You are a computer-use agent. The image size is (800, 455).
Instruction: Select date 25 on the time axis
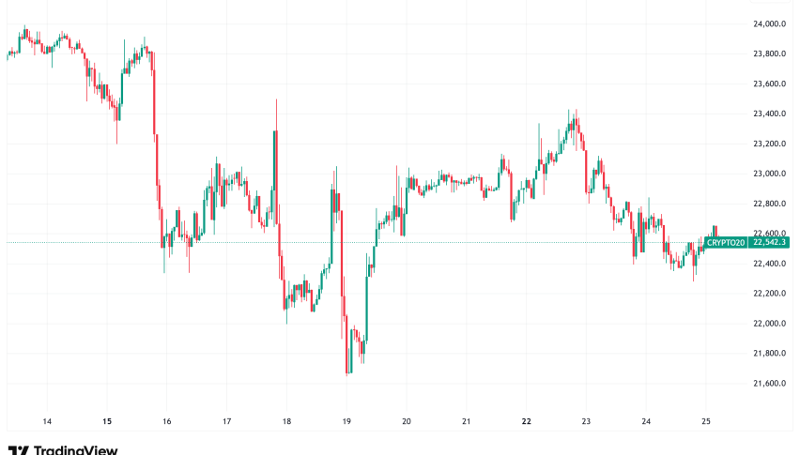pos(705,421)
